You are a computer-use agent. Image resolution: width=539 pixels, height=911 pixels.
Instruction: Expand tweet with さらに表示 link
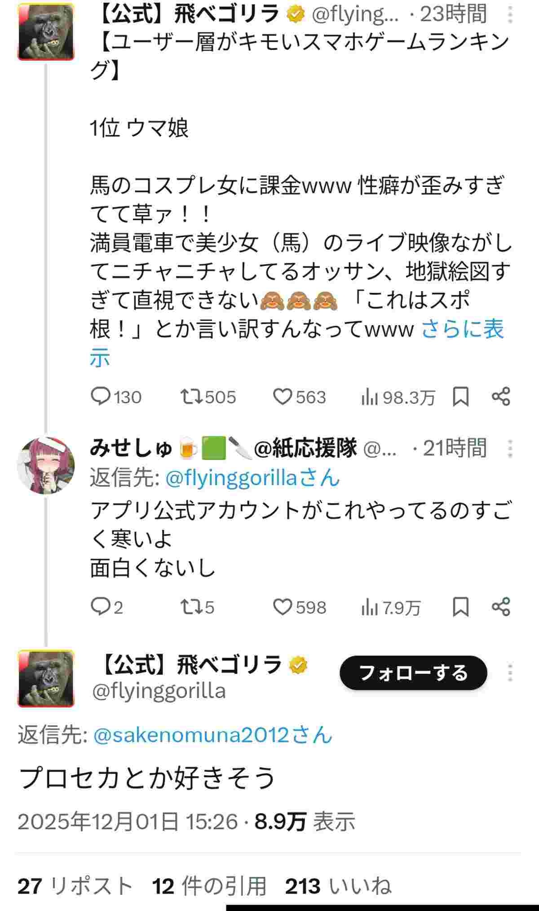coord(463,330)
